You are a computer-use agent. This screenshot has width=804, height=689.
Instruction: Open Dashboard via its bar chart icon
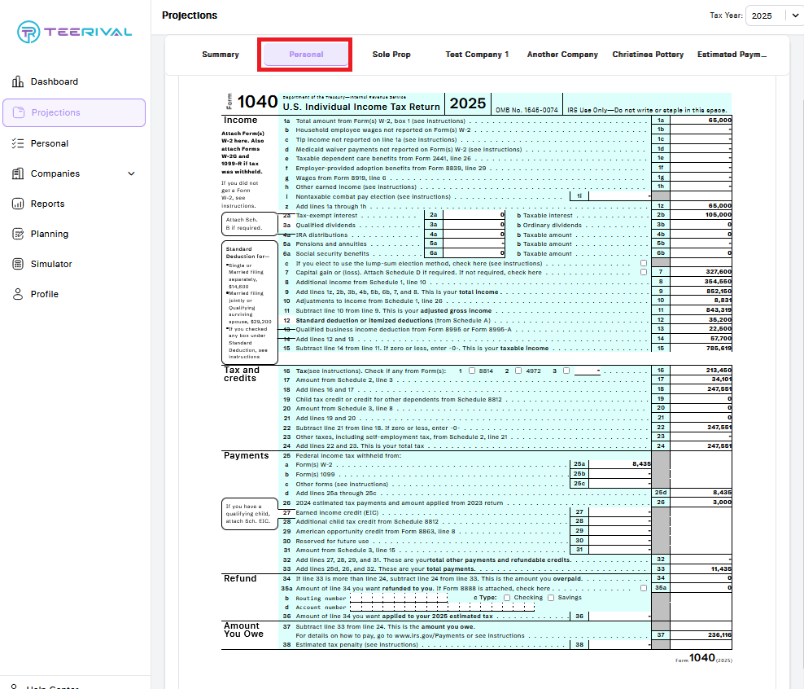pos(18,81)
